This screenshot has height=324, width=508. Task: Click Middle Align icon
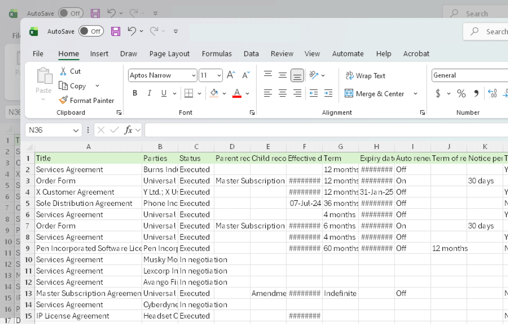click(282, 75)
